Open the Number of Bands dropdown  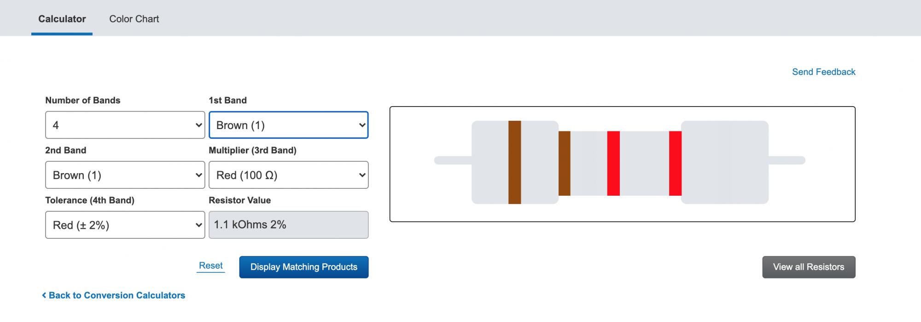pos(125,125)
